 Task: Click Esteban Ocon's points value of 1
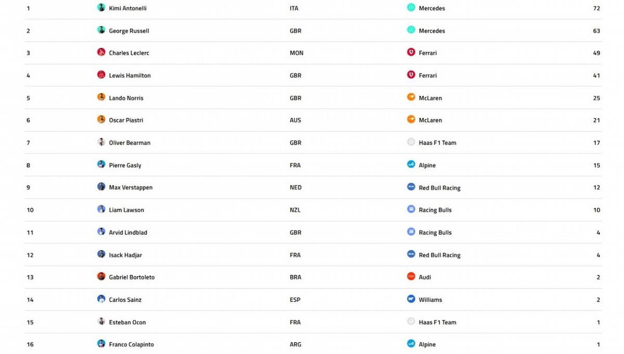click(599, 322)
